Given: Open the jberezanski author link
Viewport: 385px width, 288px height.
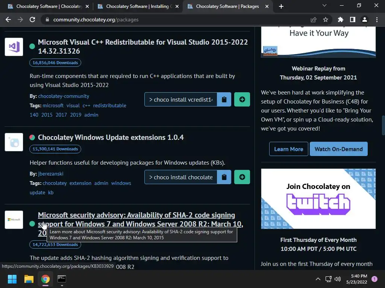Looking at the screenshot, I should 51,174.
